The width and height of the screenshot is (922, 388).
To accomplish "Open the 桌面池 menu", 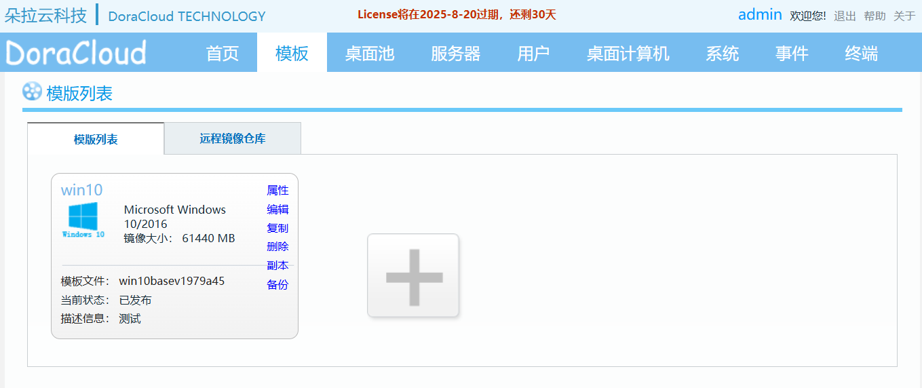I will click(x=370, y=53).
